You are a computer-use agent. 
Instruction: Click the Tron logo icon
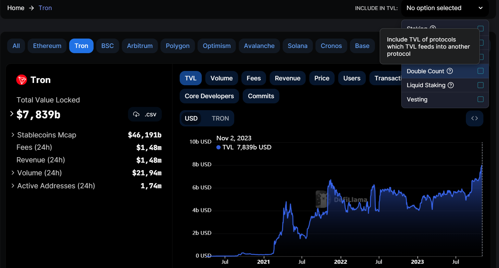coord(22,80)
